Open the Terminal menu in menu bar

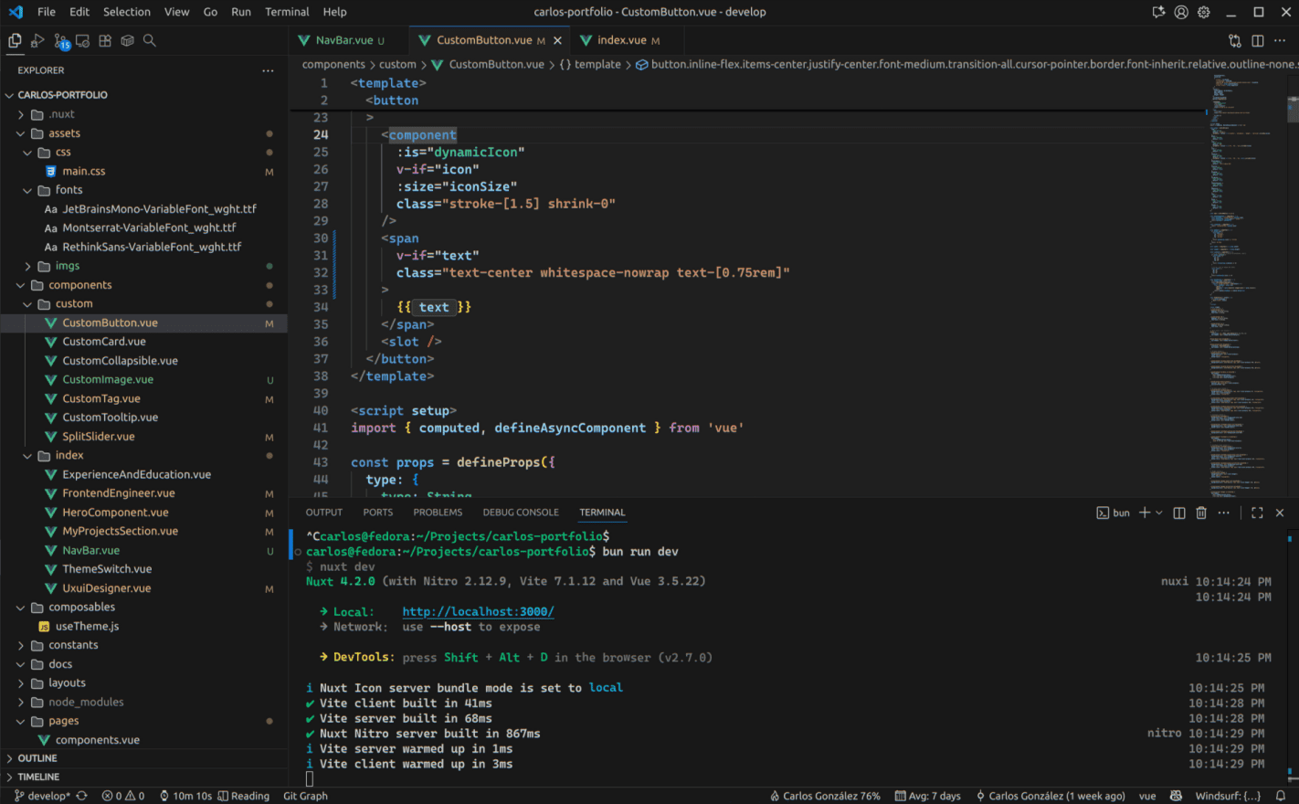pos(287,12)
